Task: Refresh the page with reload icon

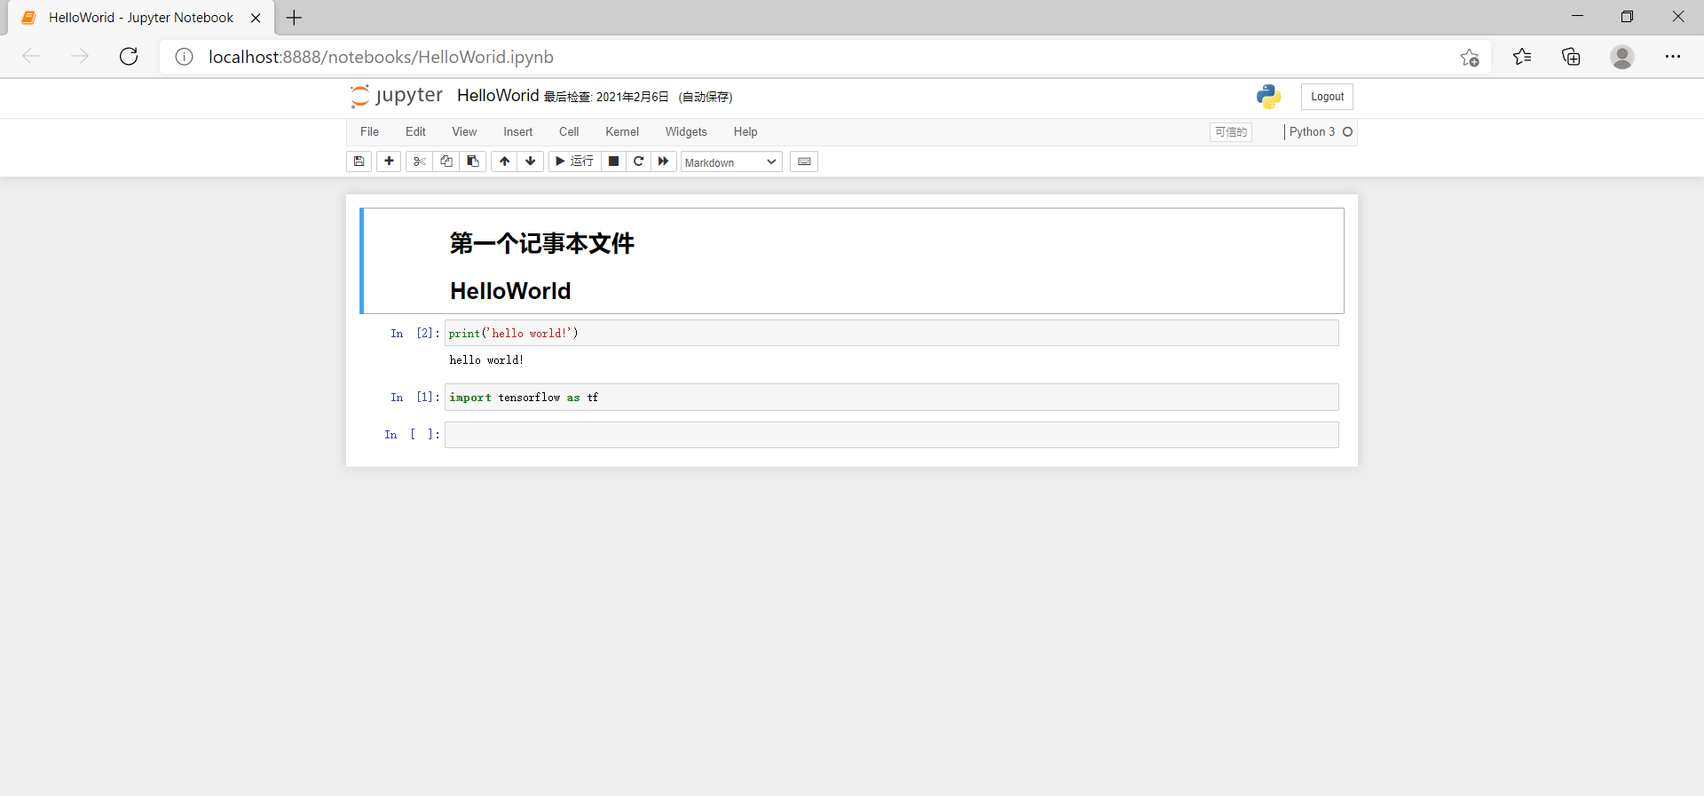Action: (x=129, y=57)
